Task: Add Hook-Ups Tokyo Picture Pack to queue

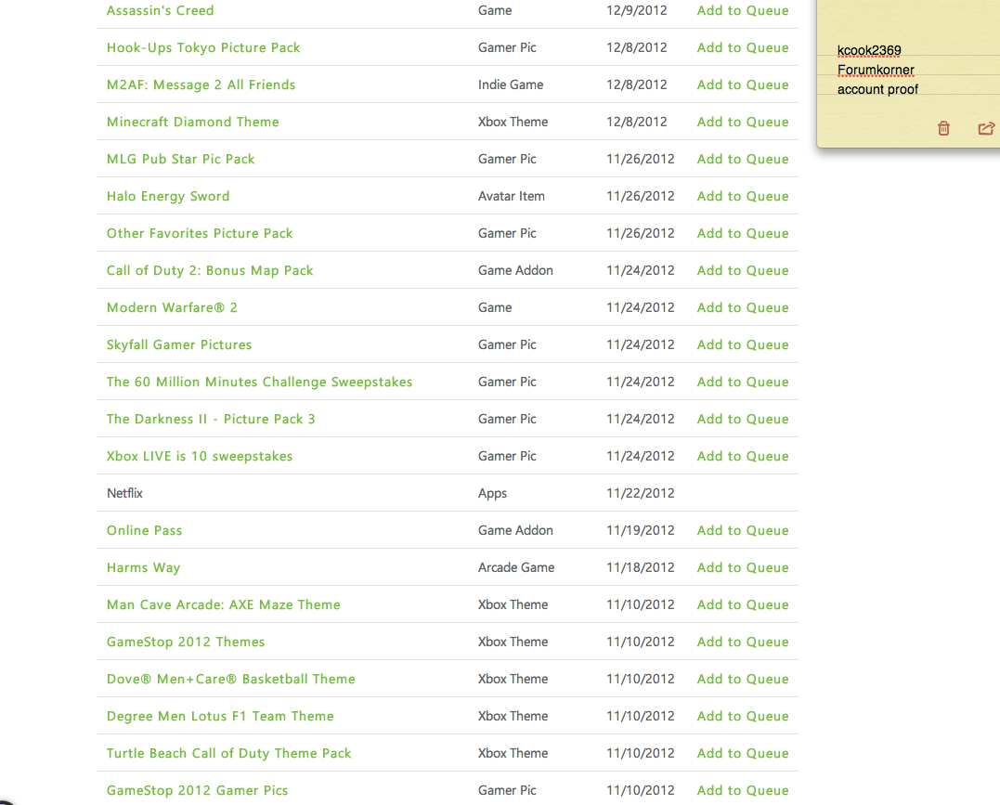Action: click(x=743, y=48)
